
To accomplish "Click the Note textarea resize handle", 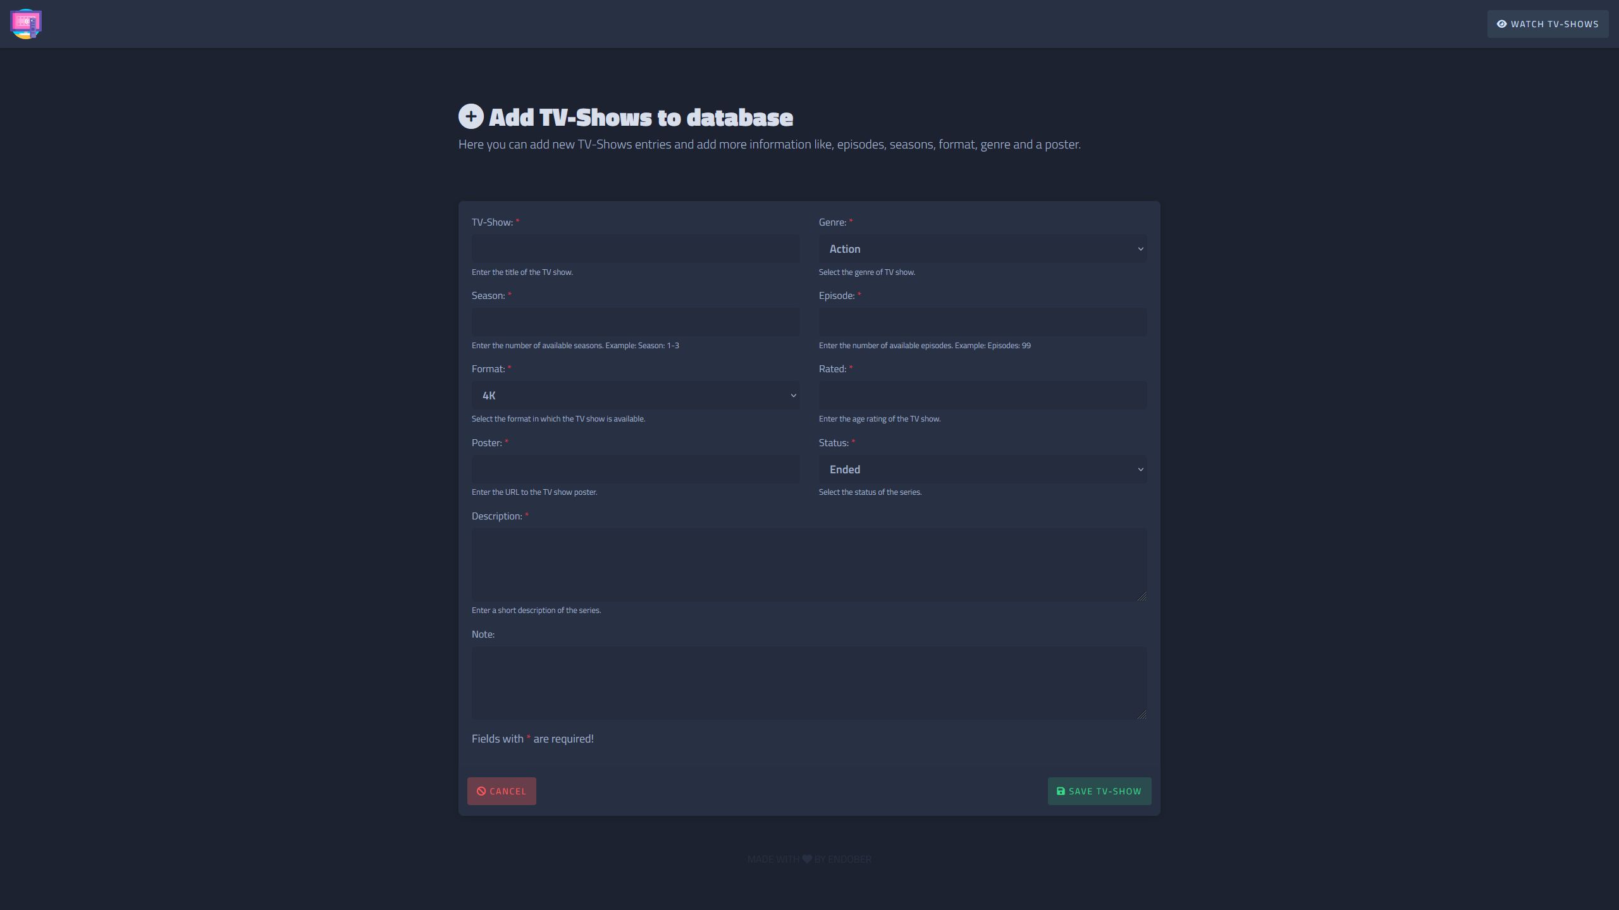I will pyautogui.click(x=1142, y=715).
